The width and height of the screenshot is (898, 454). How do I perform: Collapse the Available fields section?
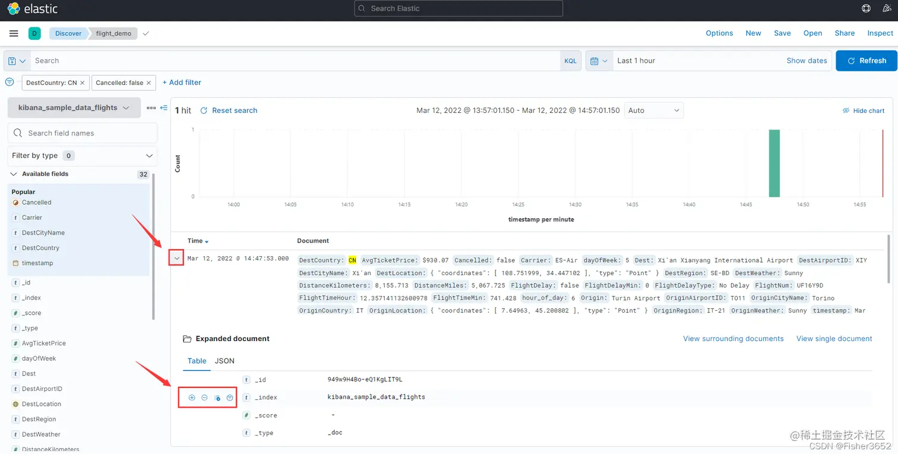point(14,174)
